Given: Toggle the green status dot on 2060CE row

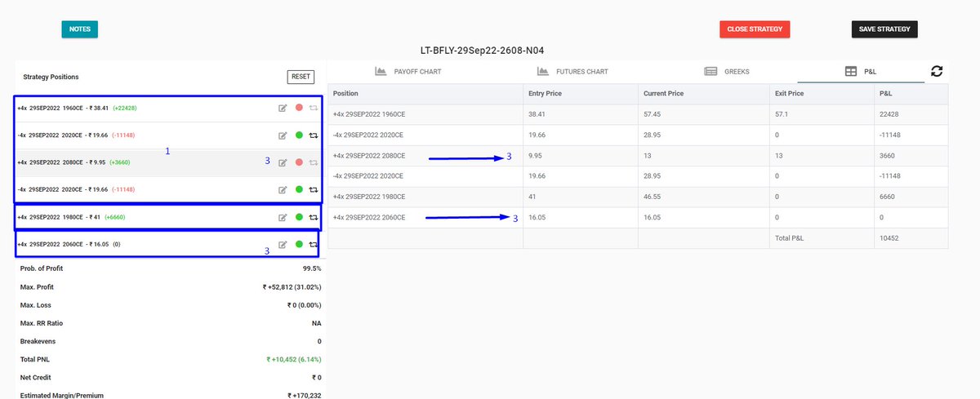Looking at the screenshot, I should 299,244.
